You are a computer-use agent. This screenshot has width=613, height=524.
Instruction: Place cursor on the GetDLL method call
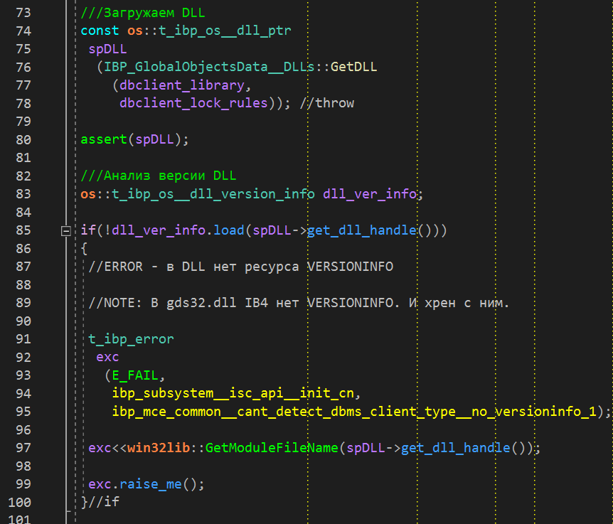[353, 67]
